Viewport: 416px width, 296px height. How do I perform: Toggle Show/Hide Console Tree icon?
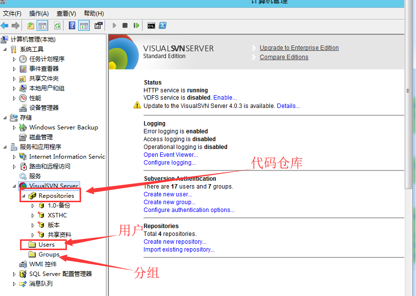[x=42, y=26]
